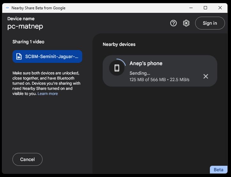Open the help question mark icon

[173, 23]
